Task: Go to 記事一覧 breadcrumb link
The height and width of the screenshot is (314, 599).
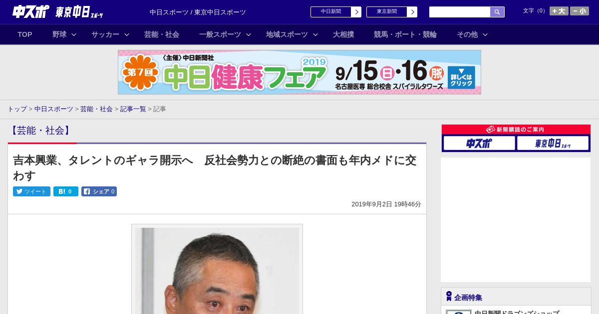Action: tap(133, 109)
